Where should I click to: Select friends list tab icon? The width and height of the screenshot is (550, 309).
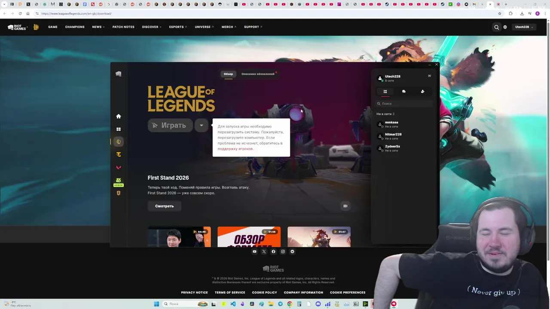385,91
